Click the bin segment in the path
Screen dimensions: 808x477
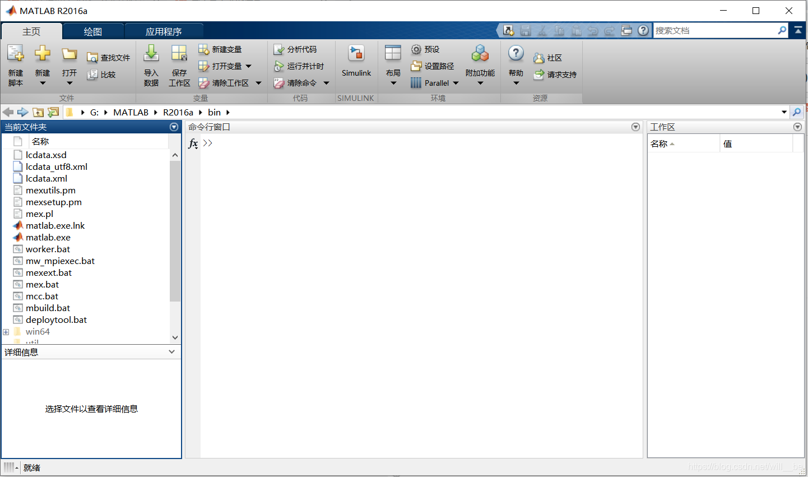click(214, 112)
